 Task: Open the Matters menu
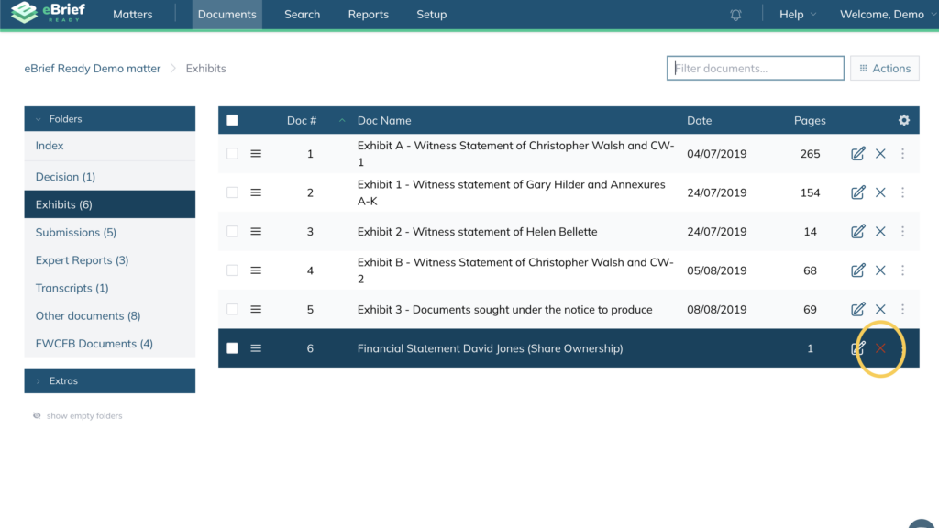tap(132, 15)
